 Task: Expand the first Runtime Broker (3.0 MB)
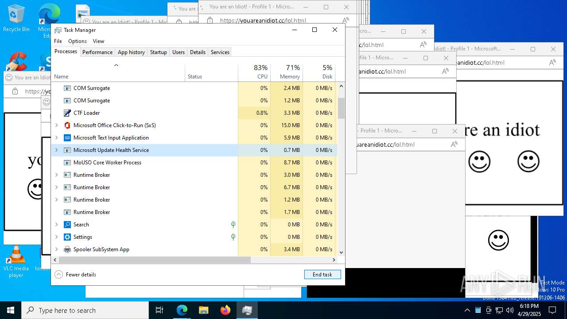56,175
